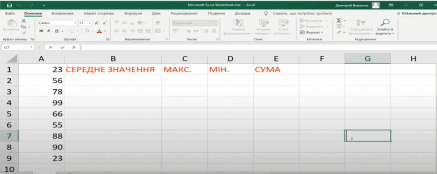Open the Загальний number format dropdown
The image size is (437, 174).
point(215,23)
